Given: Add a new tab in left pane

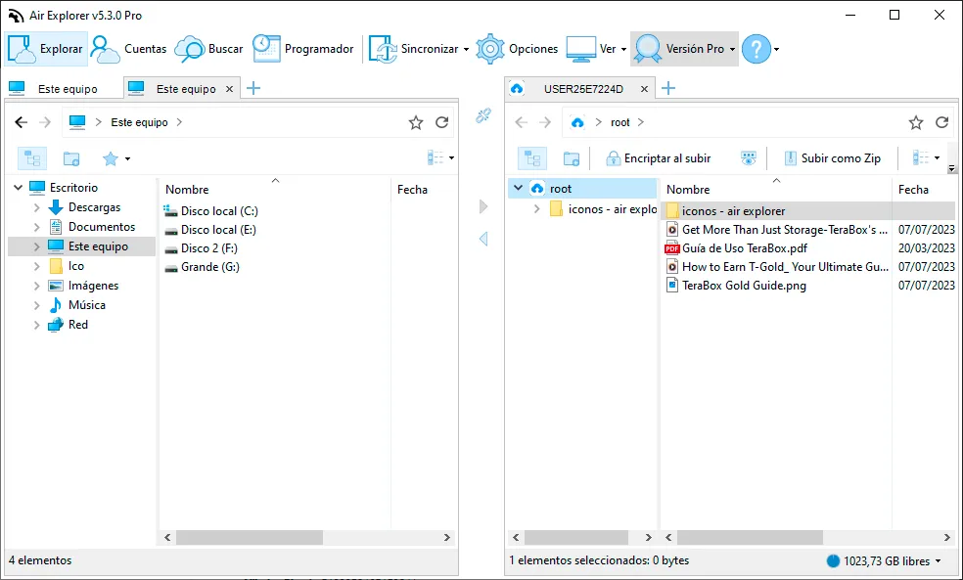Looking at the screenshot, I should pyautogui.click(x=253, y=88).
